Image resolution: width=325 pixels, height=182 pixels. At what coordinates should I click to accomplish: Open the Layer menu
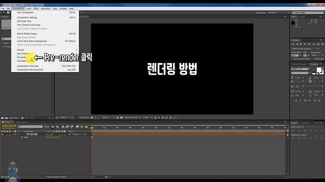pos(28,9)
